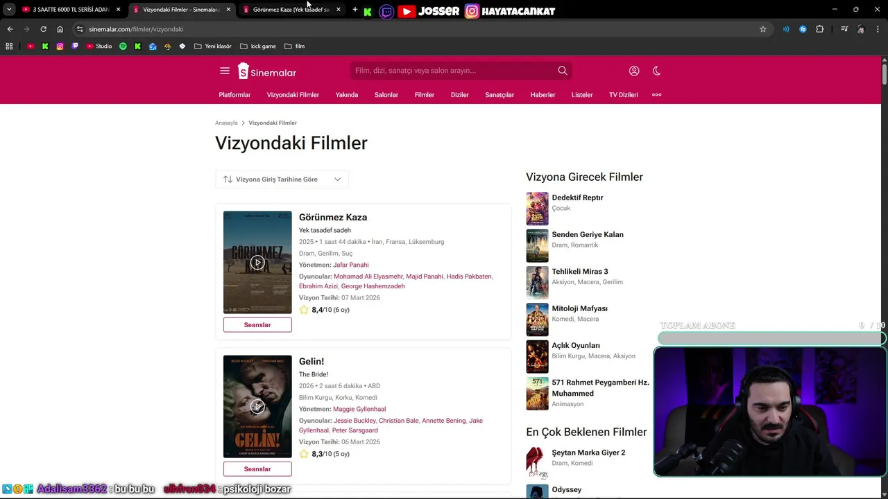
Task: Open director Jafar Panahi link
Action: (x=351, y=265)
